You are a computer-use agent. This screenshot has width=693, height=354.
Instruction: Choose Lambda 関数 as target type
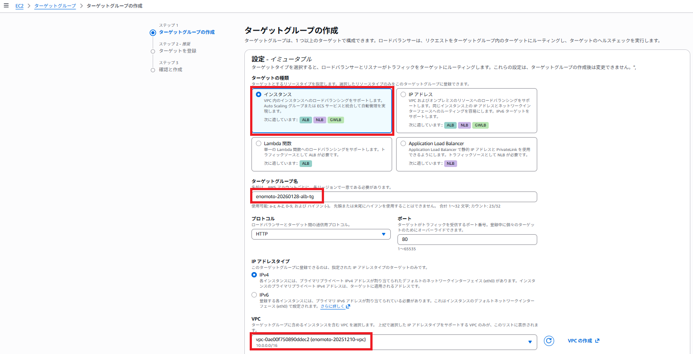pos(259,143)
